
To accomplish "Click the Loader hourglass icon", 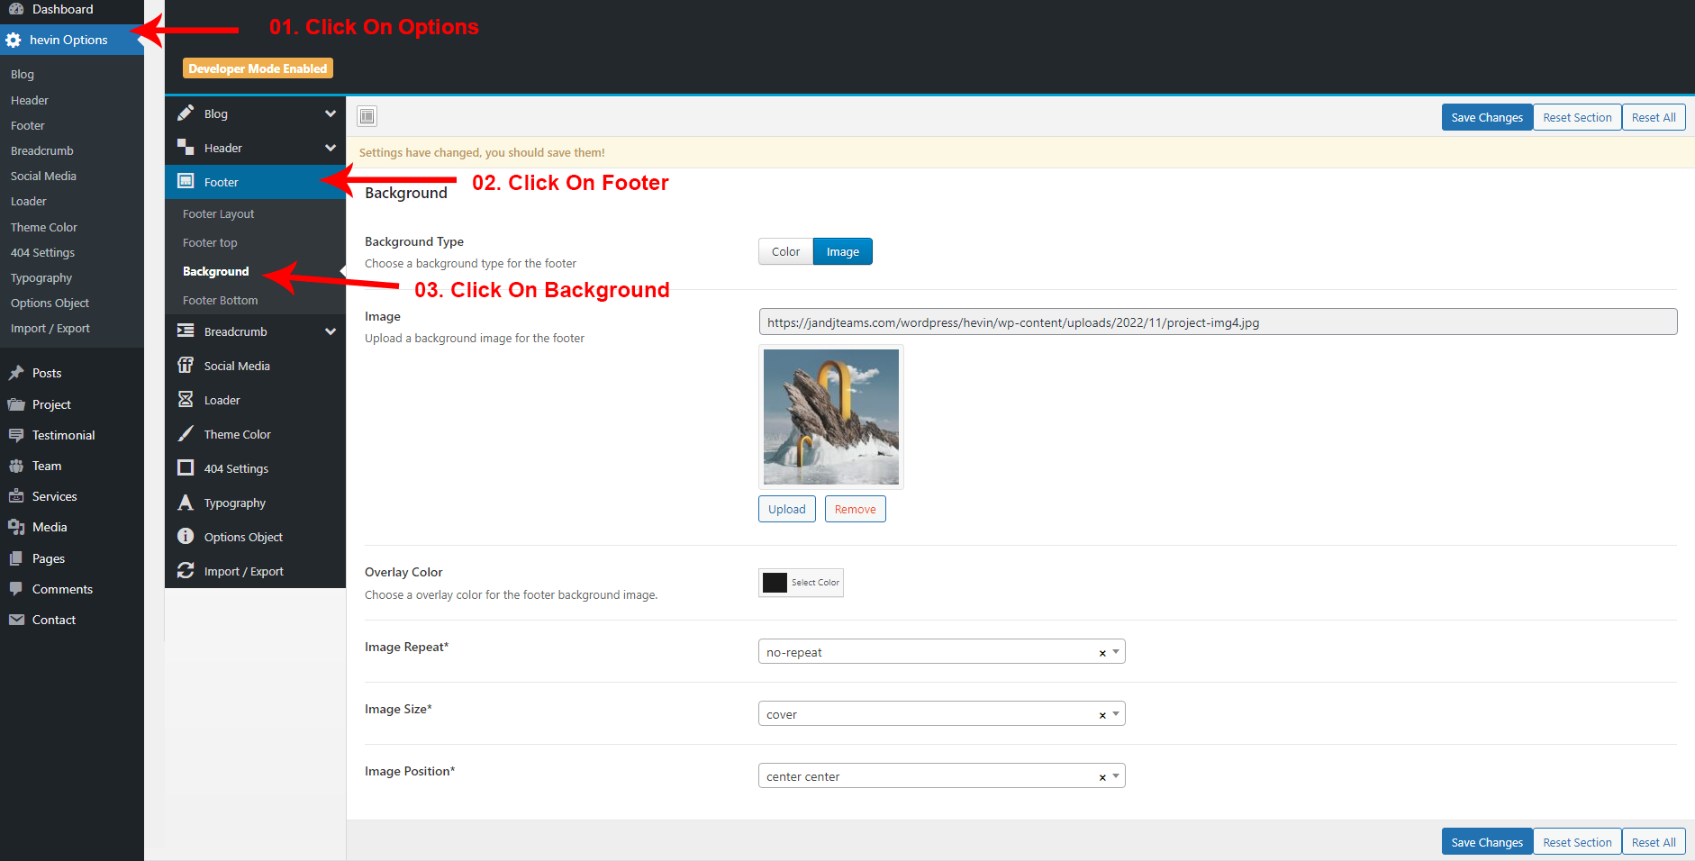I will (186, 399).
